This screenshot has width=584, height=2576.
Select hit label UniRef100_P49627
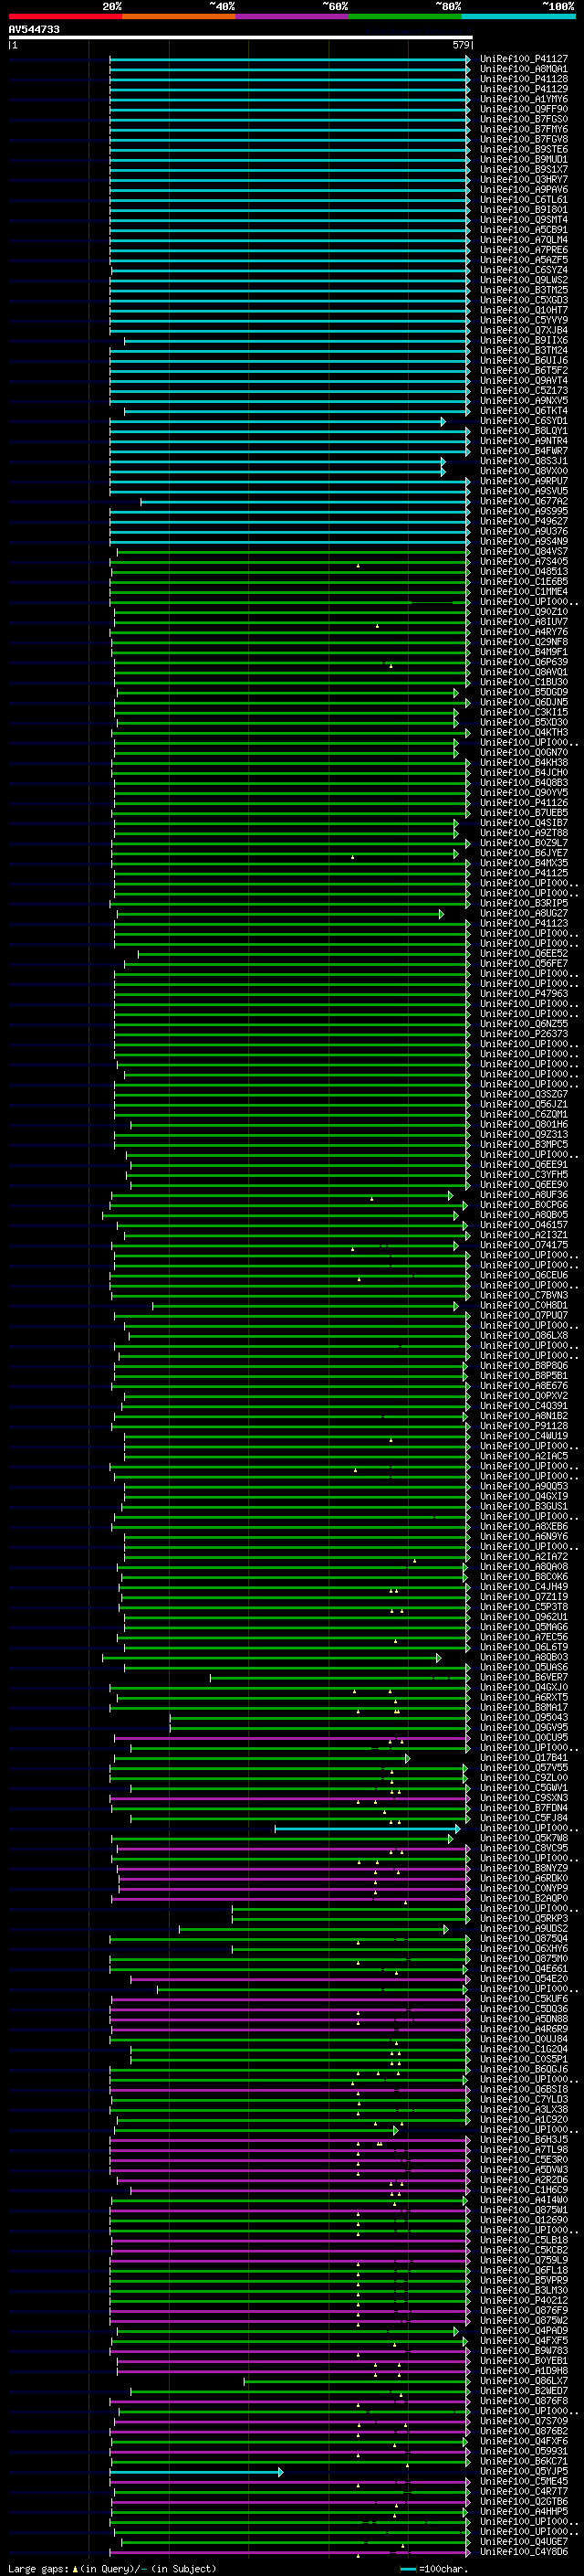tap(524, 521)
